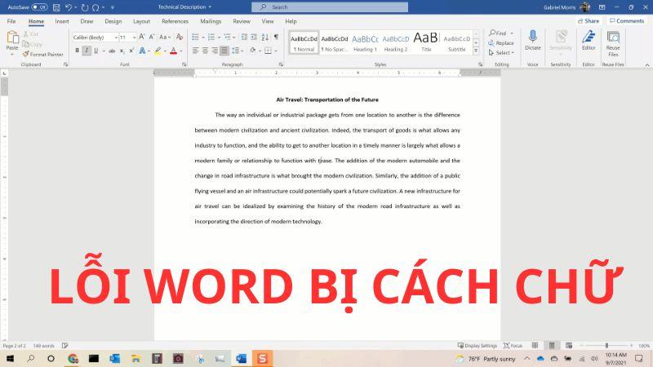Click the Replace button

501,43
